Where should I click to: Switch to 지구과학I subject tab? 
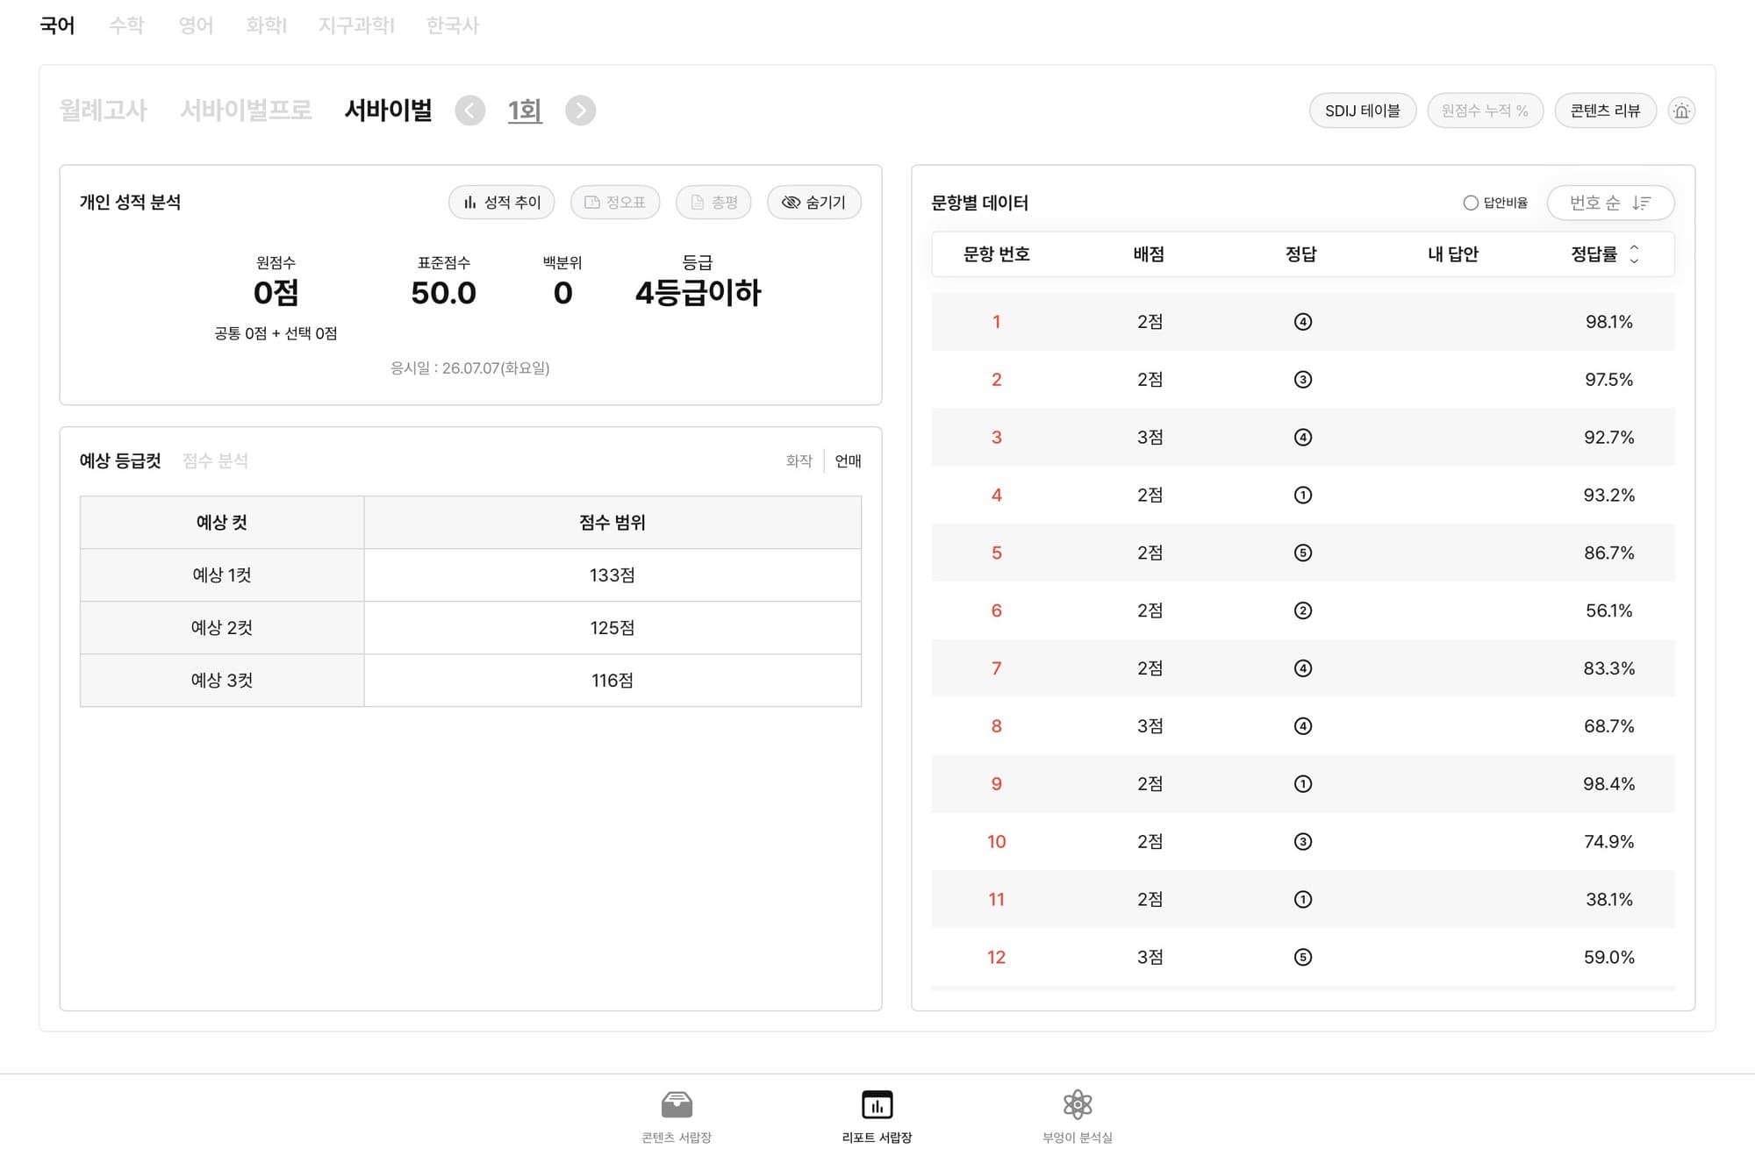(356, 25)
